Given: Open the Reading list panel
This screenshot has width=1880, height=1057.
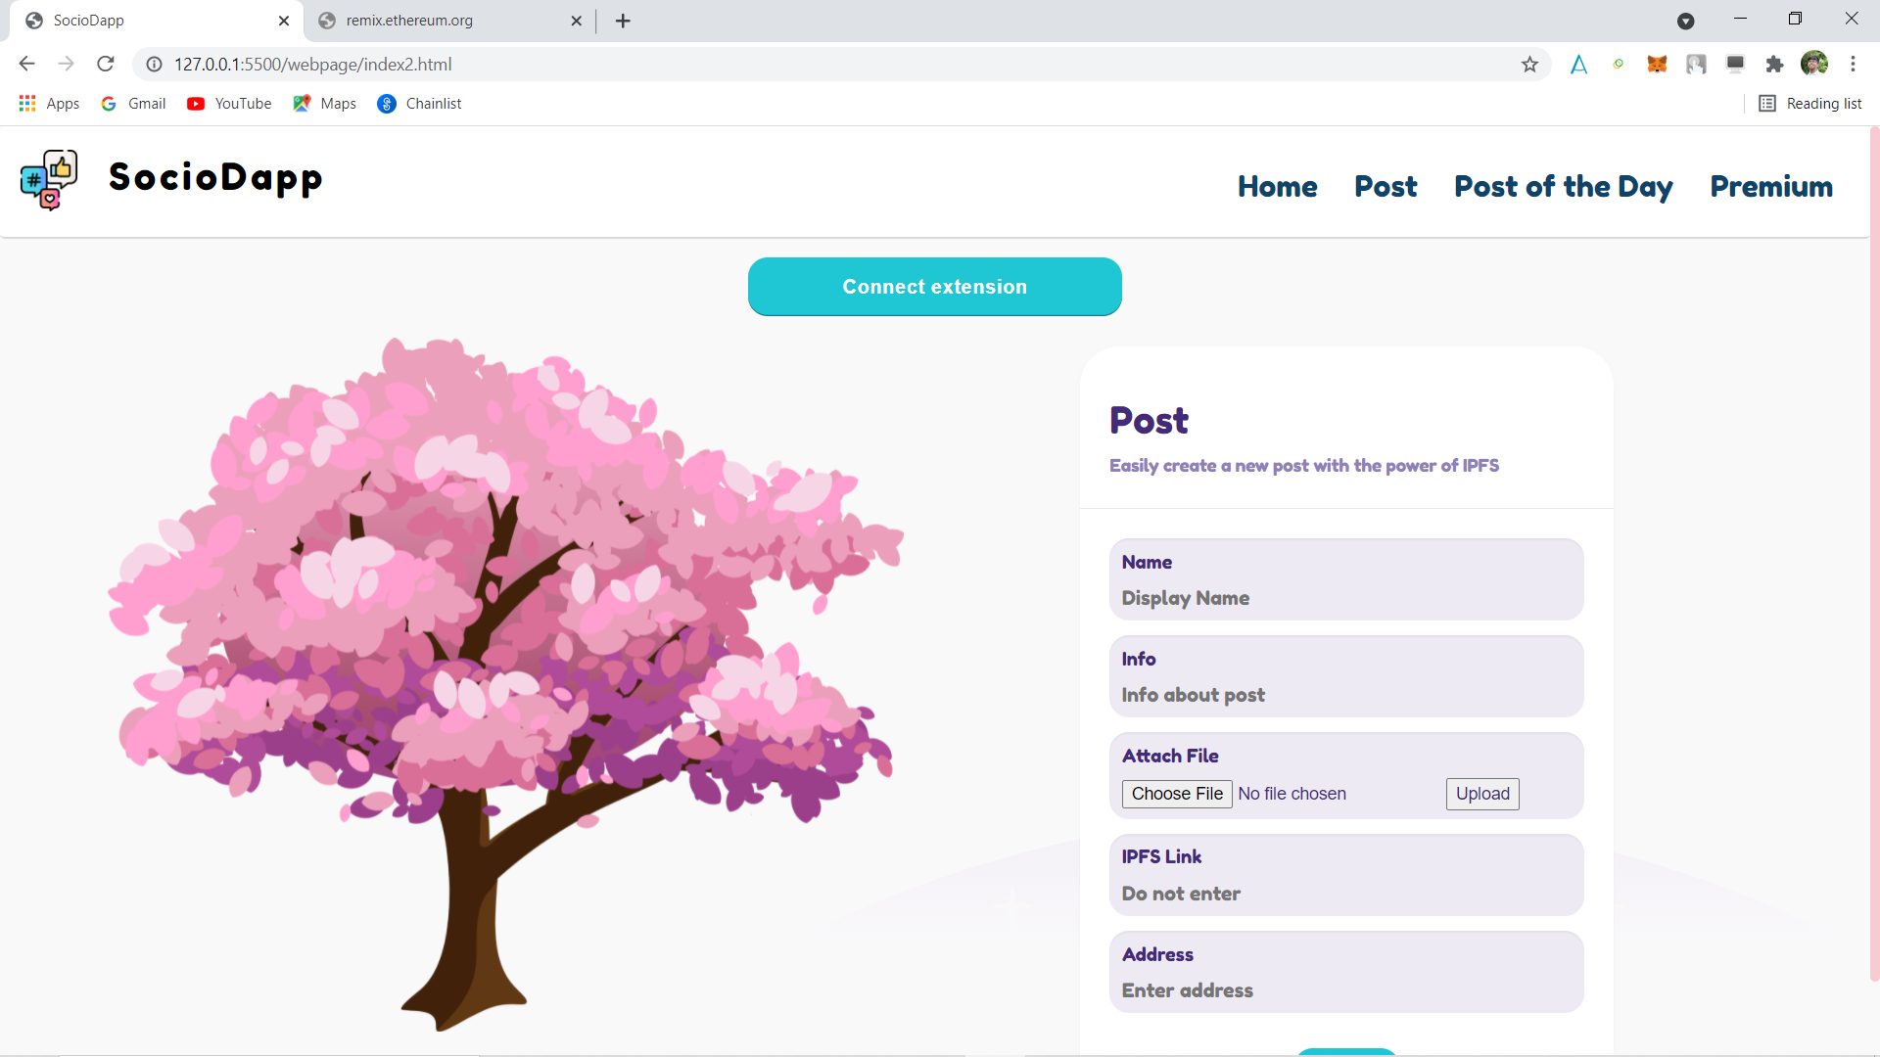Looking at the screenshot, I should point(1809,104).
